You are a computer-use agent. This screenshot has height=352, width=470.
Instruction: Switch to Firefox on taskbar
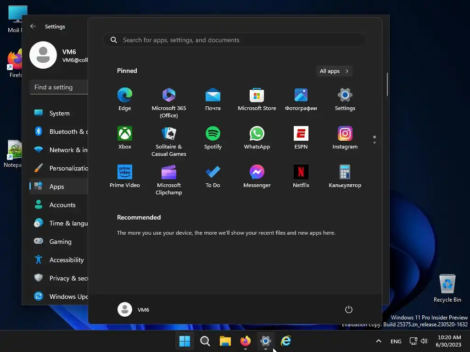tap(246, 341)
